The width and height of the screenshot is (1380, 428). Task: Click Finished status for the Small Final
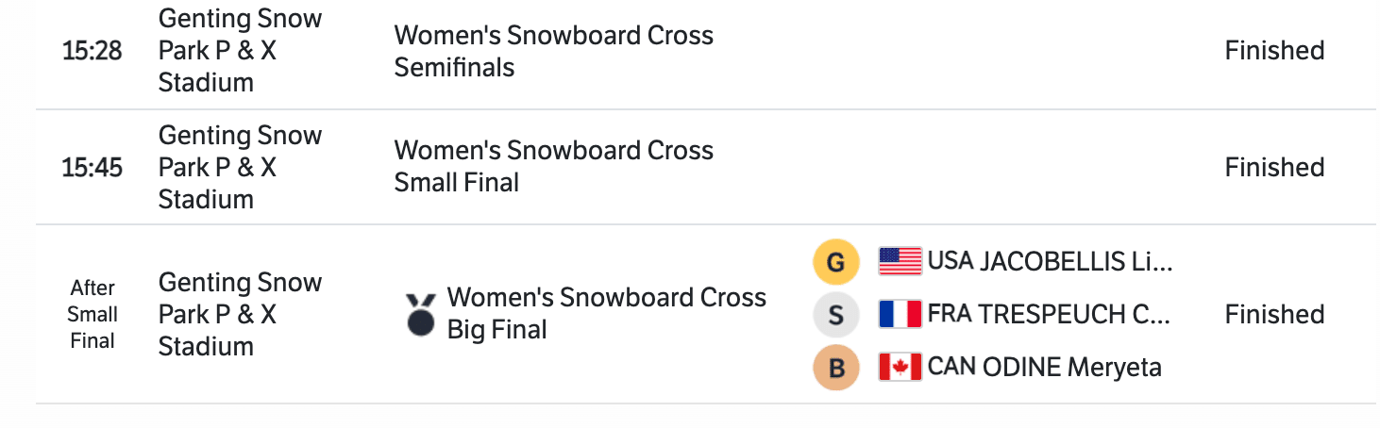coord(1274,167)
